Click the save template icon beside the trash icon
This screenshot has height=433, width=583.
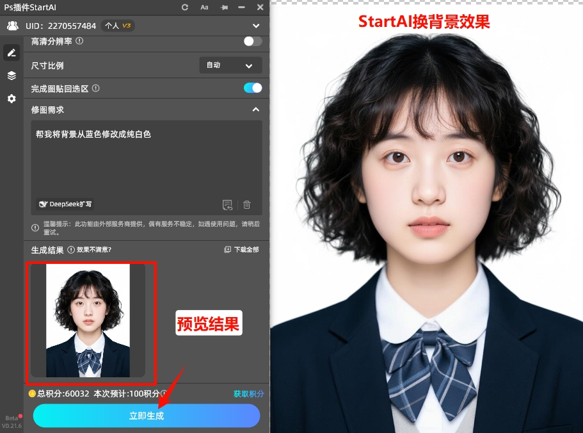[x=228, y=204]
